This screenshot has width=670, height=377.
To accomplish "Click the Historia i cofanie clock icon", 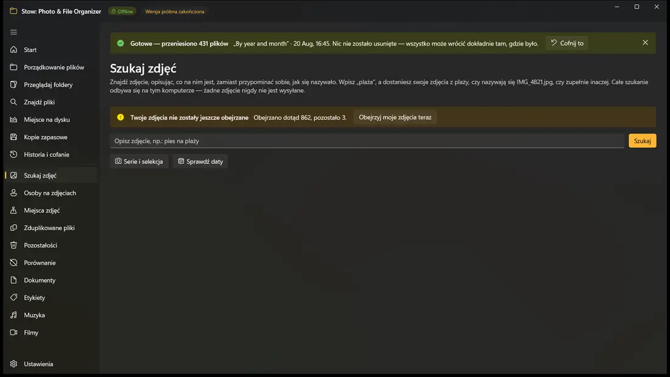I will click(x=13, y=154).
